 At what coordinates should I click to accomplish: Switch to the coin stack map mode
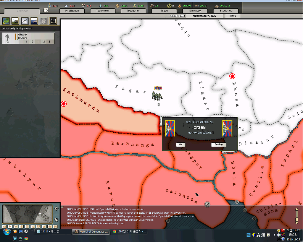tap(27, 227)
